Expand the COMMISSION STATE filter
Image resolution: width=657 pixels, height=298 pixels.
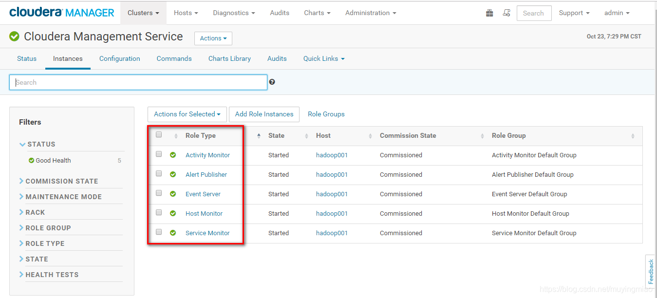tap(59, 181)
